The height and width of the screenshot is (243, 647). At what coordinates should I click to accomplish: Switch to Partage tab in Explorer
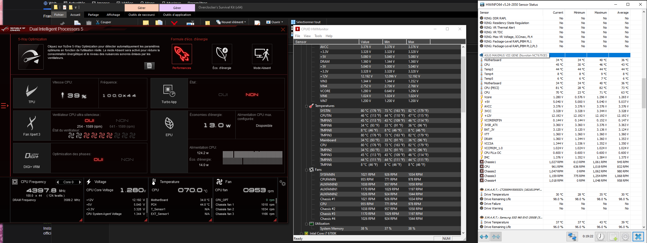93,15
